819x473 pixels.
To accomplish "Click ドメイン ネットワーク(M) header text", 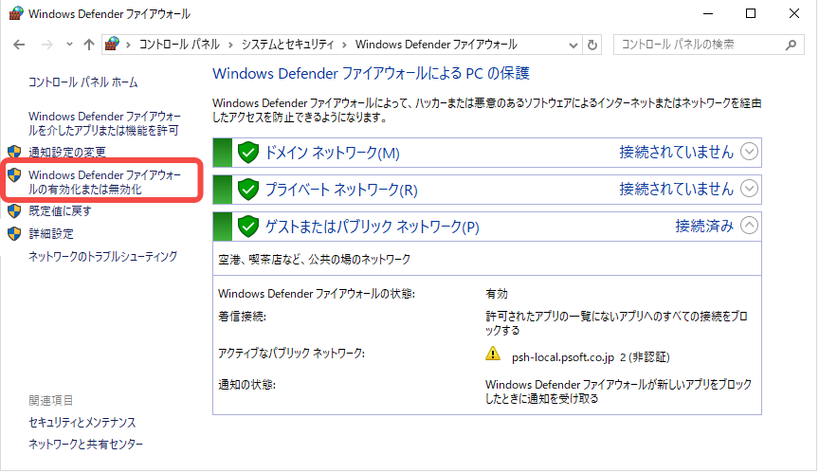I will pyautogui.click(x=332, y=153).
